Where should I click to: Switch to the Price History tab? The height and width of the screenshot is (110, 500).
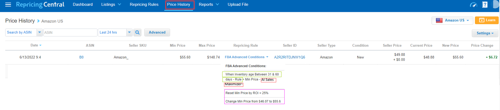179,5
